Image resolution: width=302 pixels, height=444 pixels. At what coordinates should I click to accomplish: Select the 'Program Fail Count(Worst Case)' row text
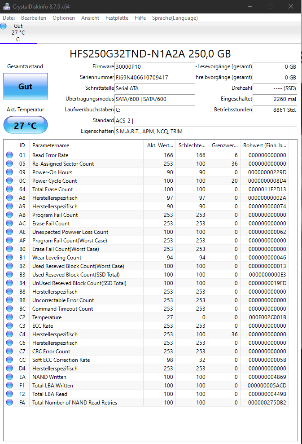coord(70,240)
